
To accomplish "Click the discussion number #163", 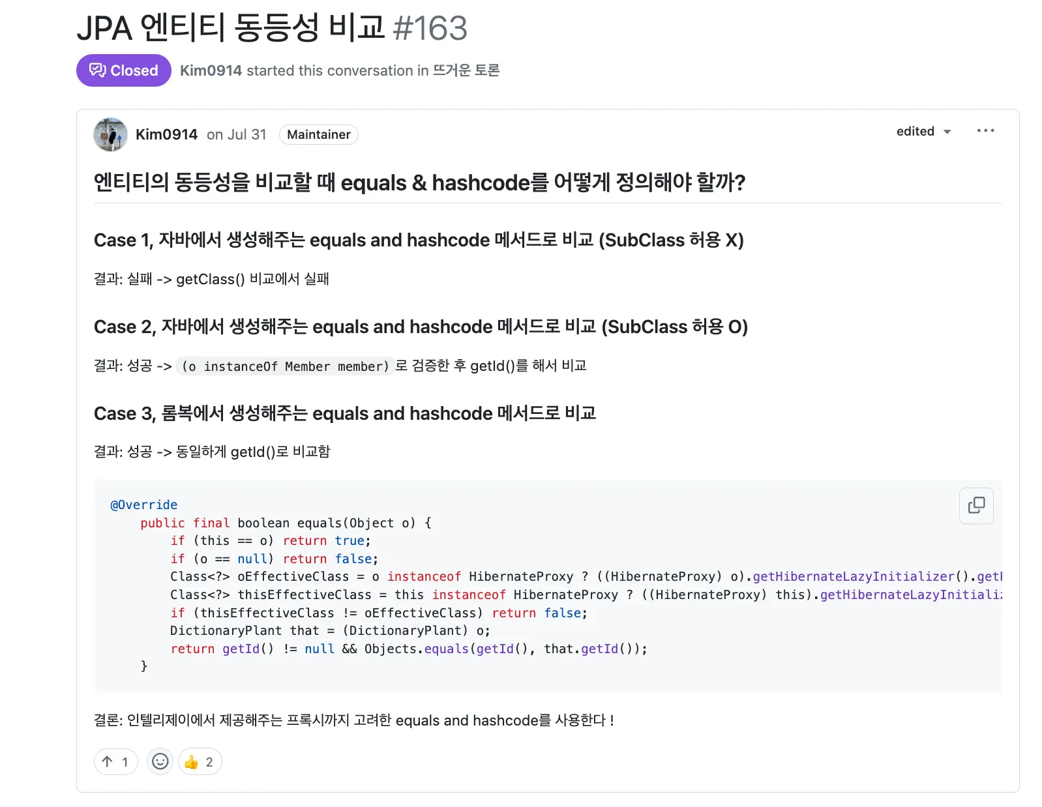I will [430, 28].
